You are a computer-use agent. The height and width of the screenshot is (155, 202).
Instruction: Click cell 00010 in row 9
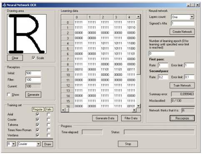[x=81, y=70]
